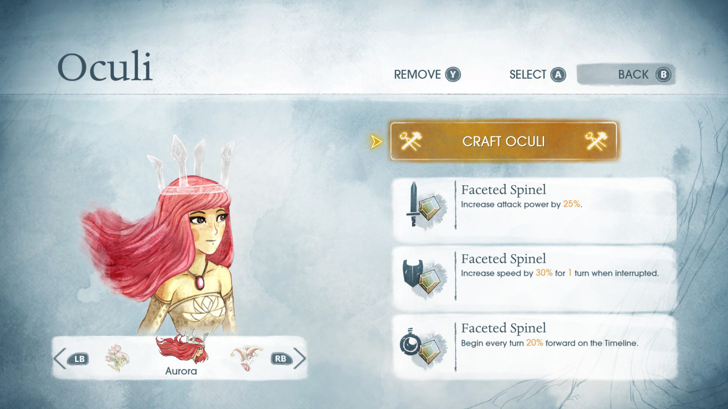Click the B button icon beside BACK
This screenshot has height=409, width=728.
pos(664,75)
